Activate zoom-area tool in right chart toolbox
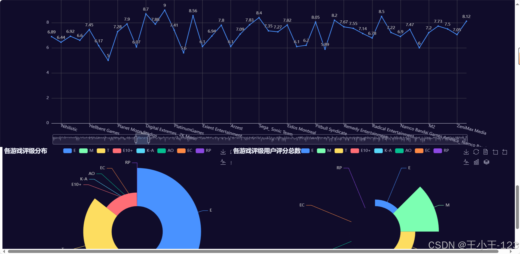Viewport: 520px width, 254px height. click(x=495, y=152)
